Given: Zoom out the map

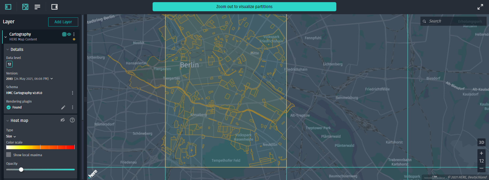Looking at the screenshot, I should pos(481,168).
